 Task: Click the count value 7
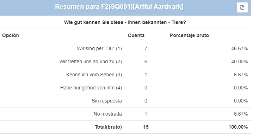[146, 48]
